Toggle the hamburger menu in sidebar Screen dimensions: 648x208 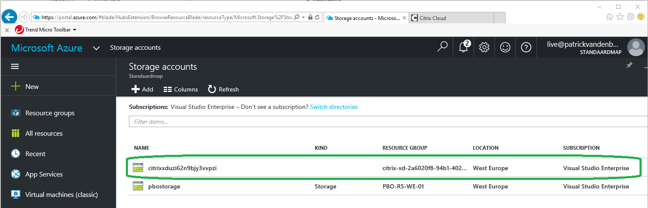(x=15, y=66)
